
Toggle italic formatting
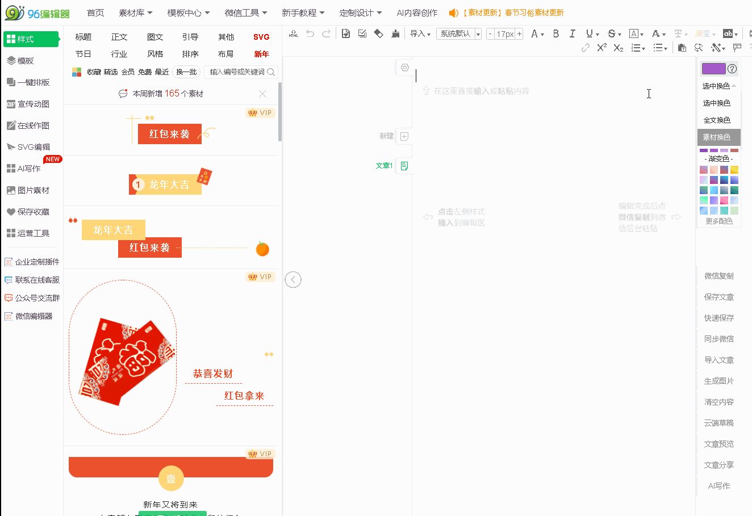pos(572,34)
